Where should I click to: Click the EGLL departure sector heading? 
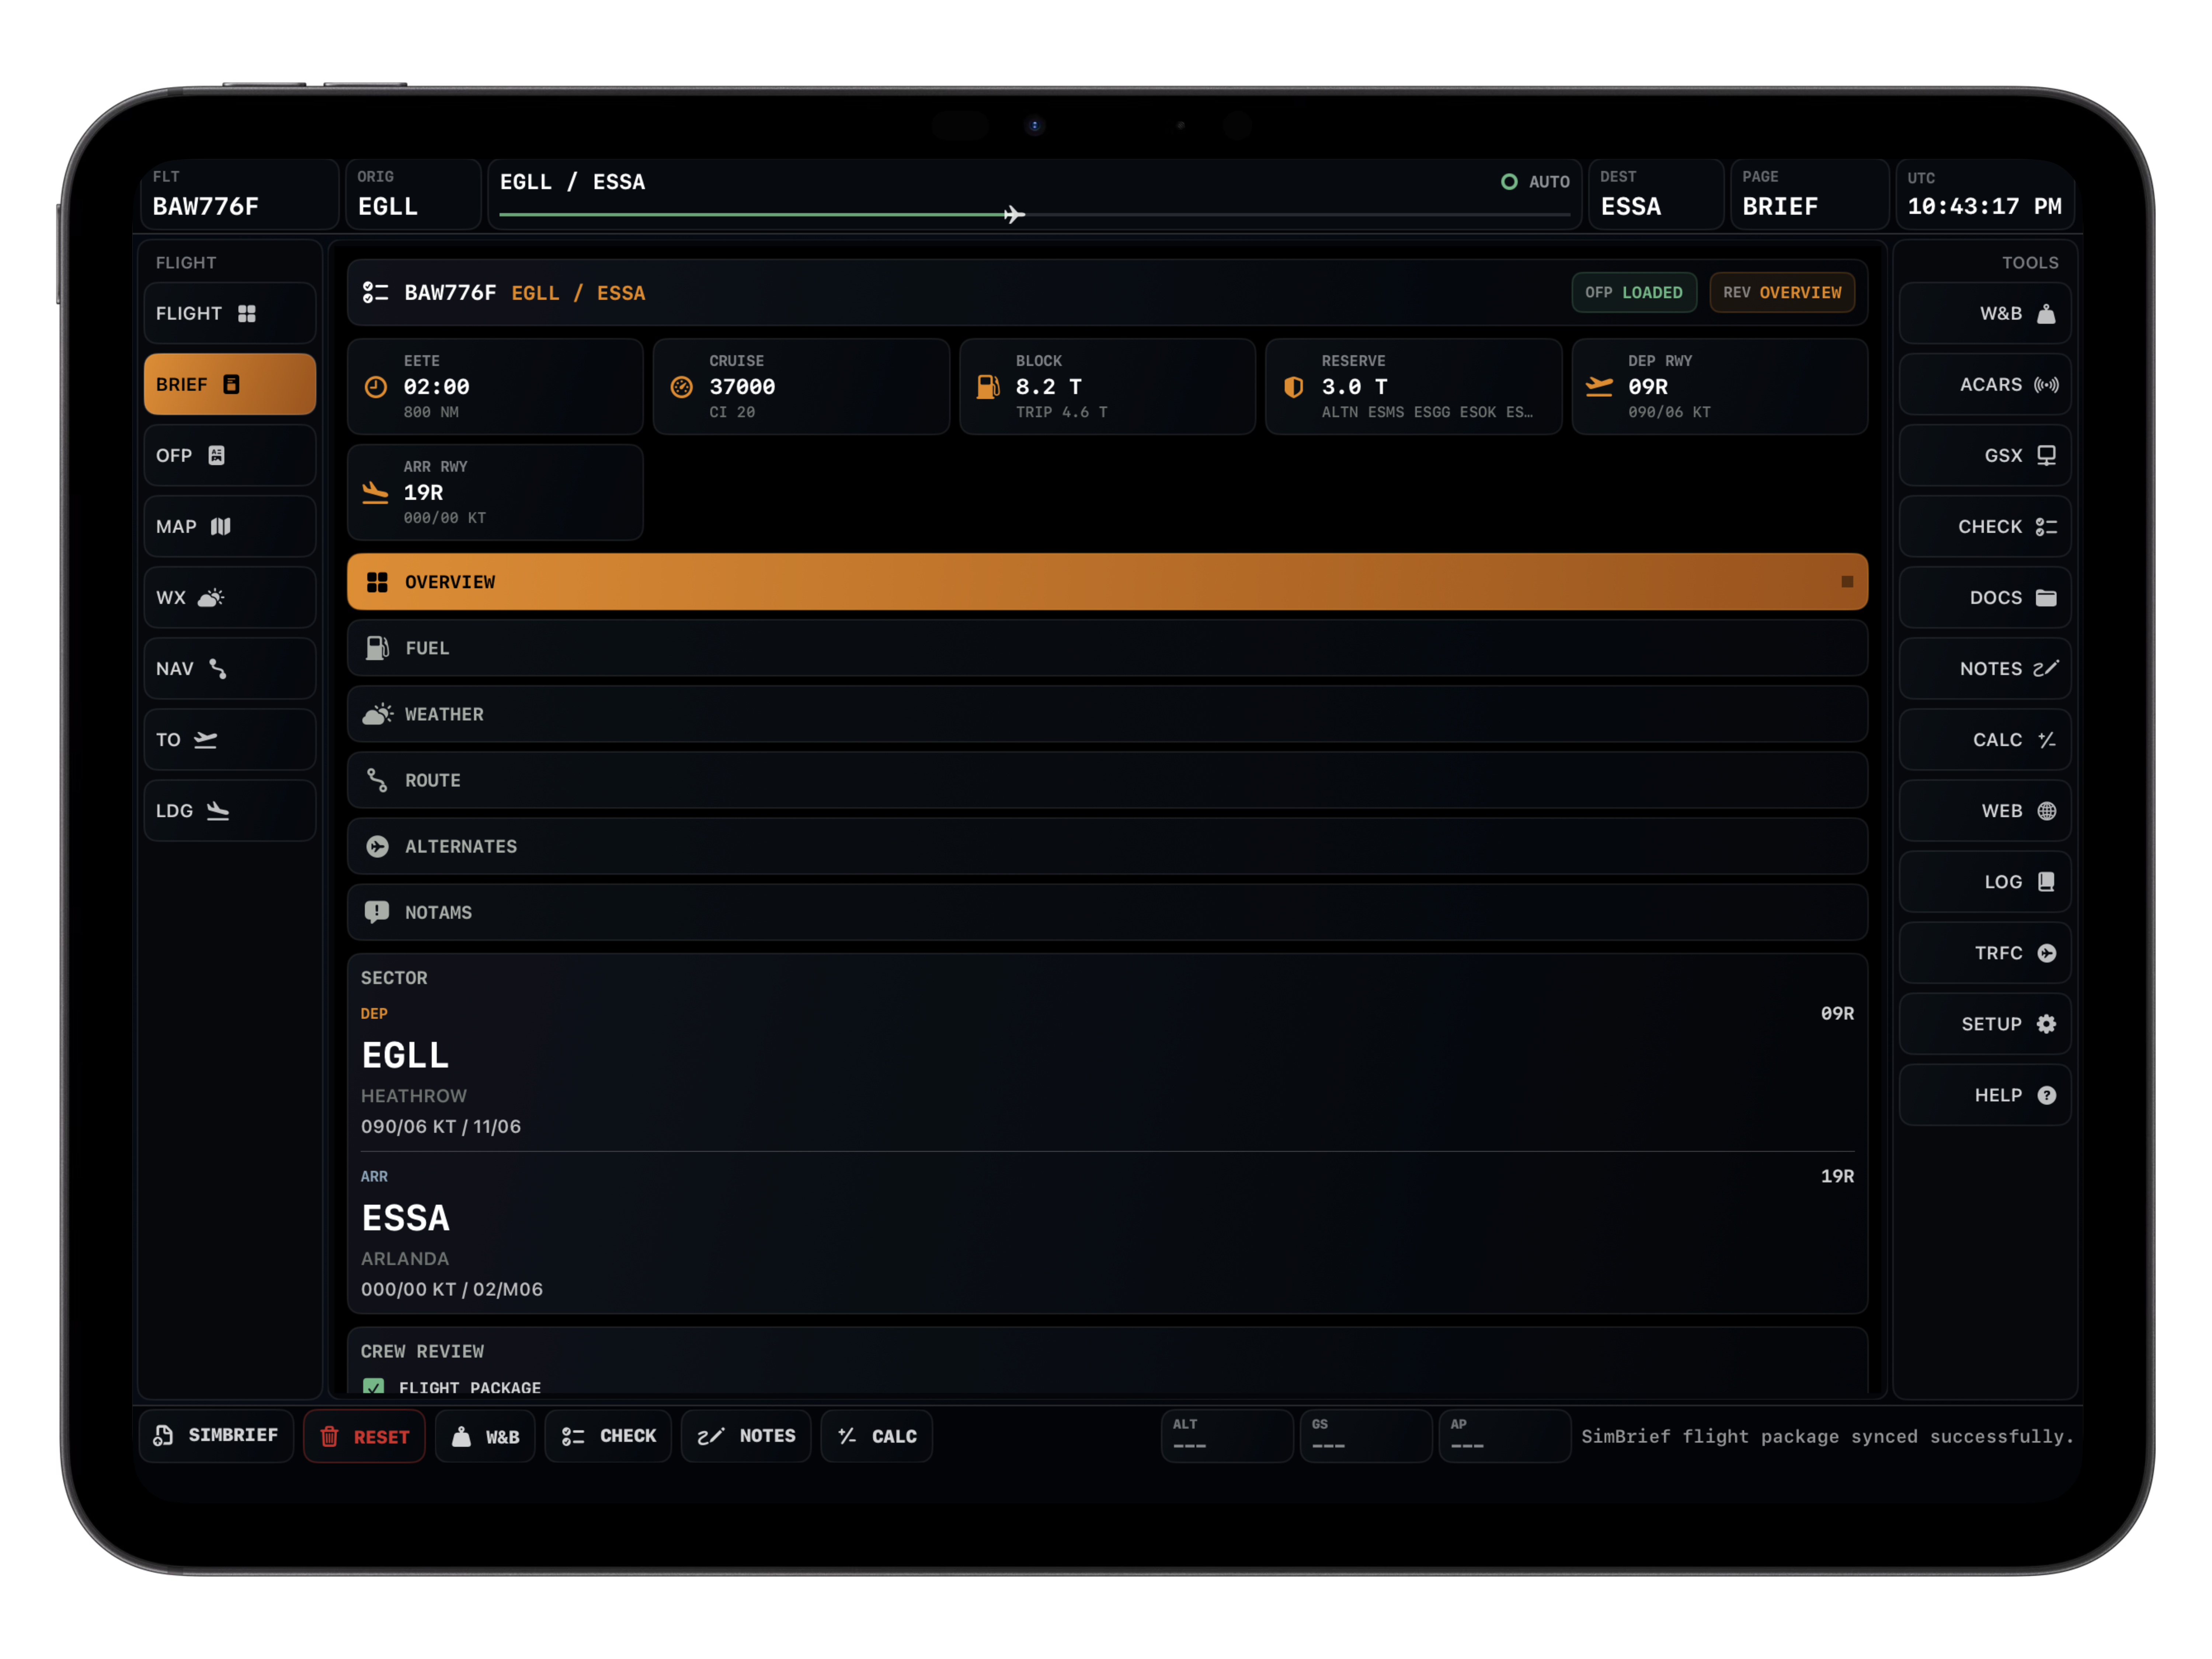(x=405, y=1055)
